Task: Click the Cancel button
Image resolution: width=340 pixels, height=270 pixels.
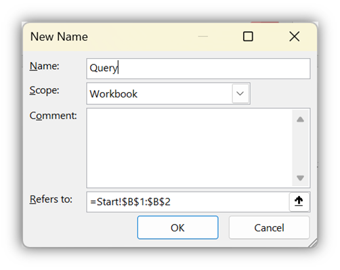Action: (269, 227)
